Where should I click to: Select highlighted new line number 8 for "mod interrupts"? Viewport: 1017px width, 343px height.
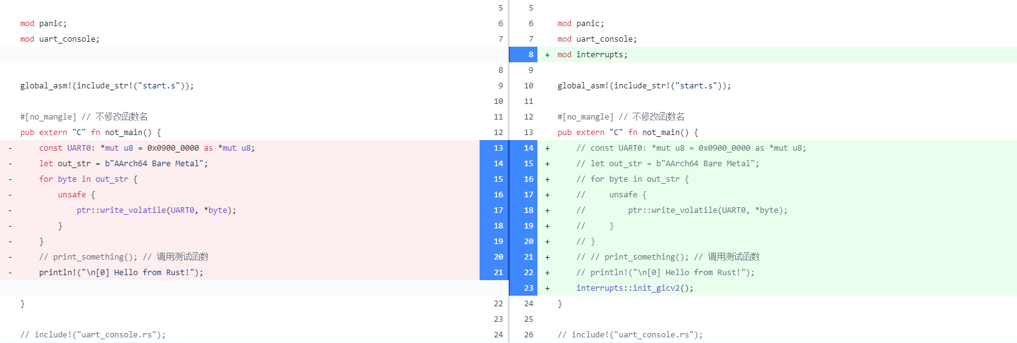[530, 55]
